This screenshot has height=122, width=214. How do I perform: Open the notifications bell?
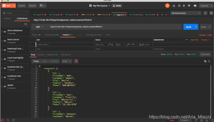tap(184, 6)
